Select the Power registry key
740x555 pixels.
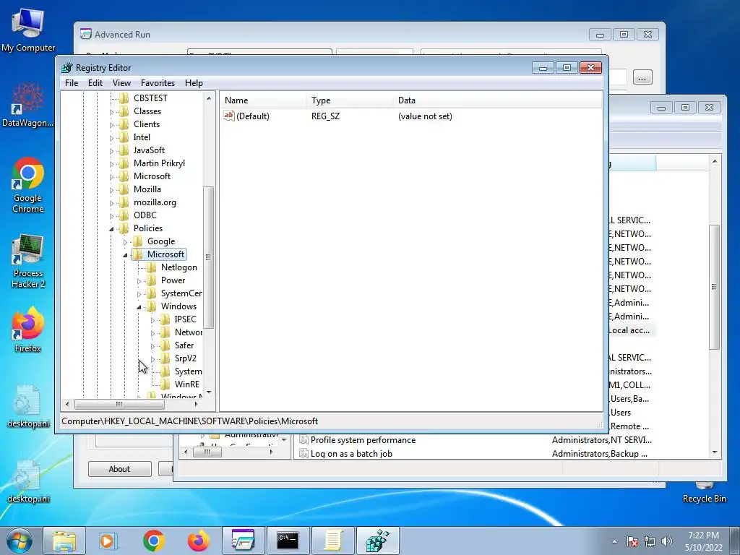[173, 280]
